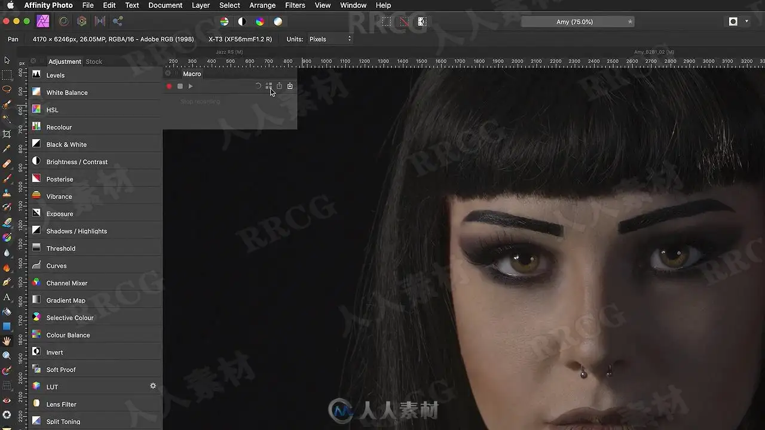The height and width of the screenshot is (430, 765).
Task: Open the Apple menu
Action: 10,5
